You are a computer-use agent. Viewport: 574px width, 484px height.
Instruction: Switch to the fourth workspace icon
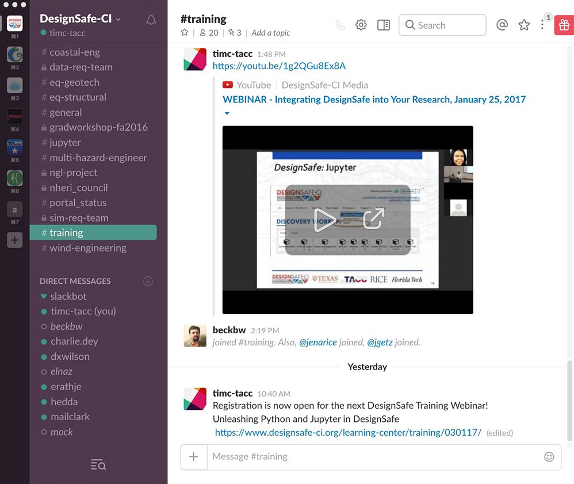pos(14,116)
